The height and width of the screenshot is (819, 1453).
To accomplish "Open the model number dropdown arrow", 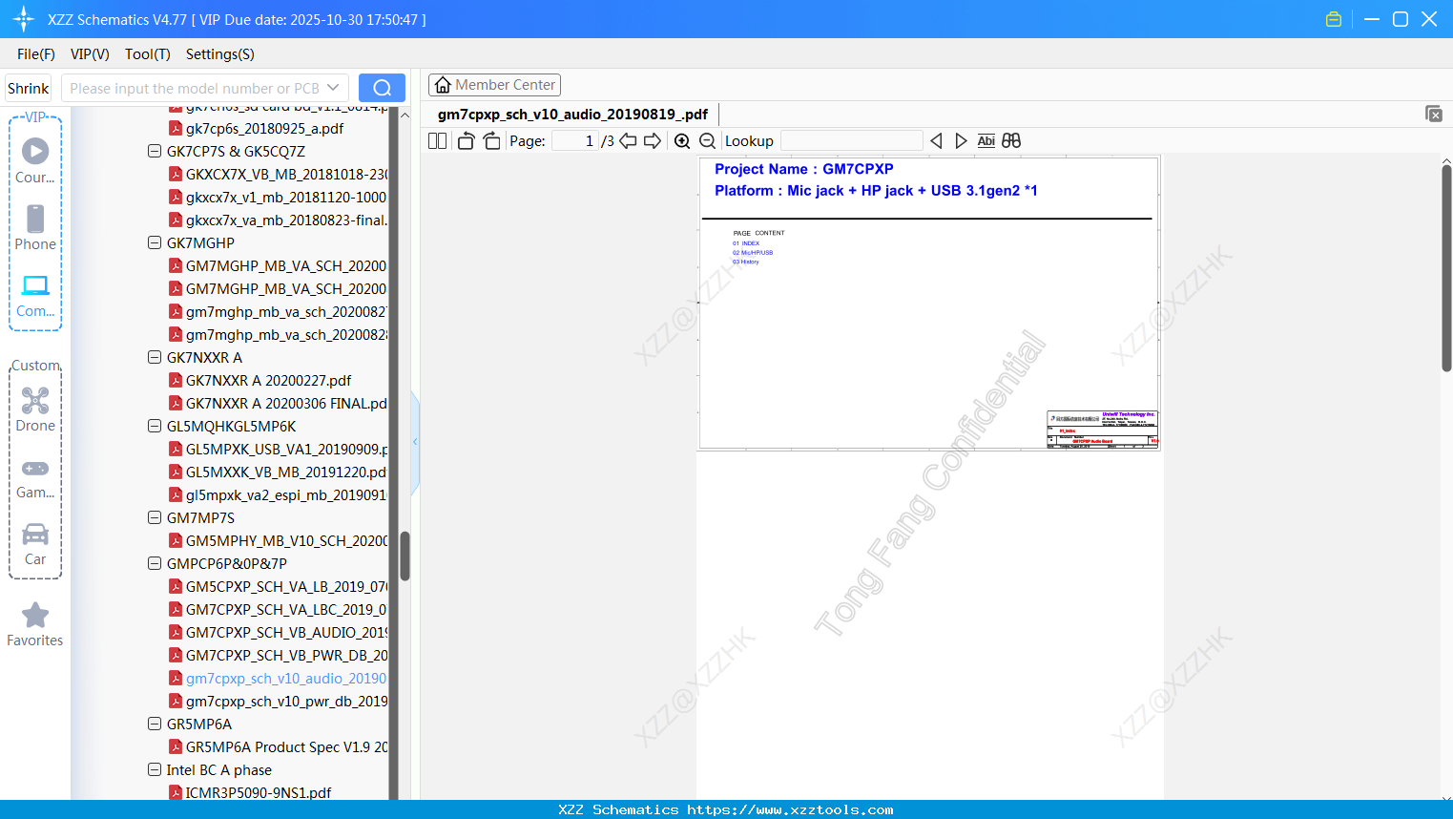I will pyautogui.click(x=333, y=88).
